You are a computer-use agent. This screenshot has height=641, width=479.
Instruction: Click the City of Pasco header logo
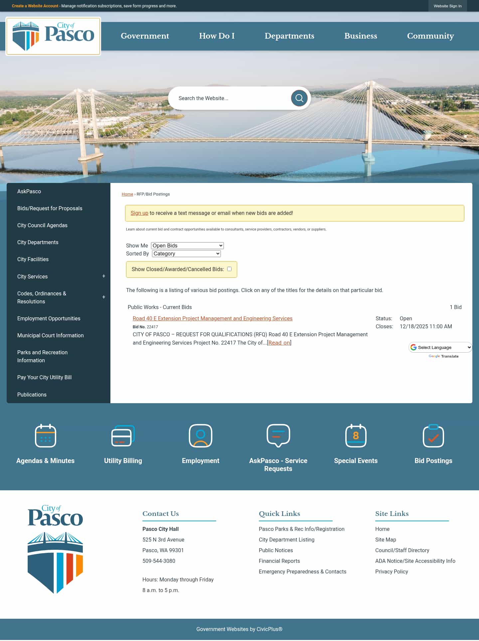(x=53, y=36)
